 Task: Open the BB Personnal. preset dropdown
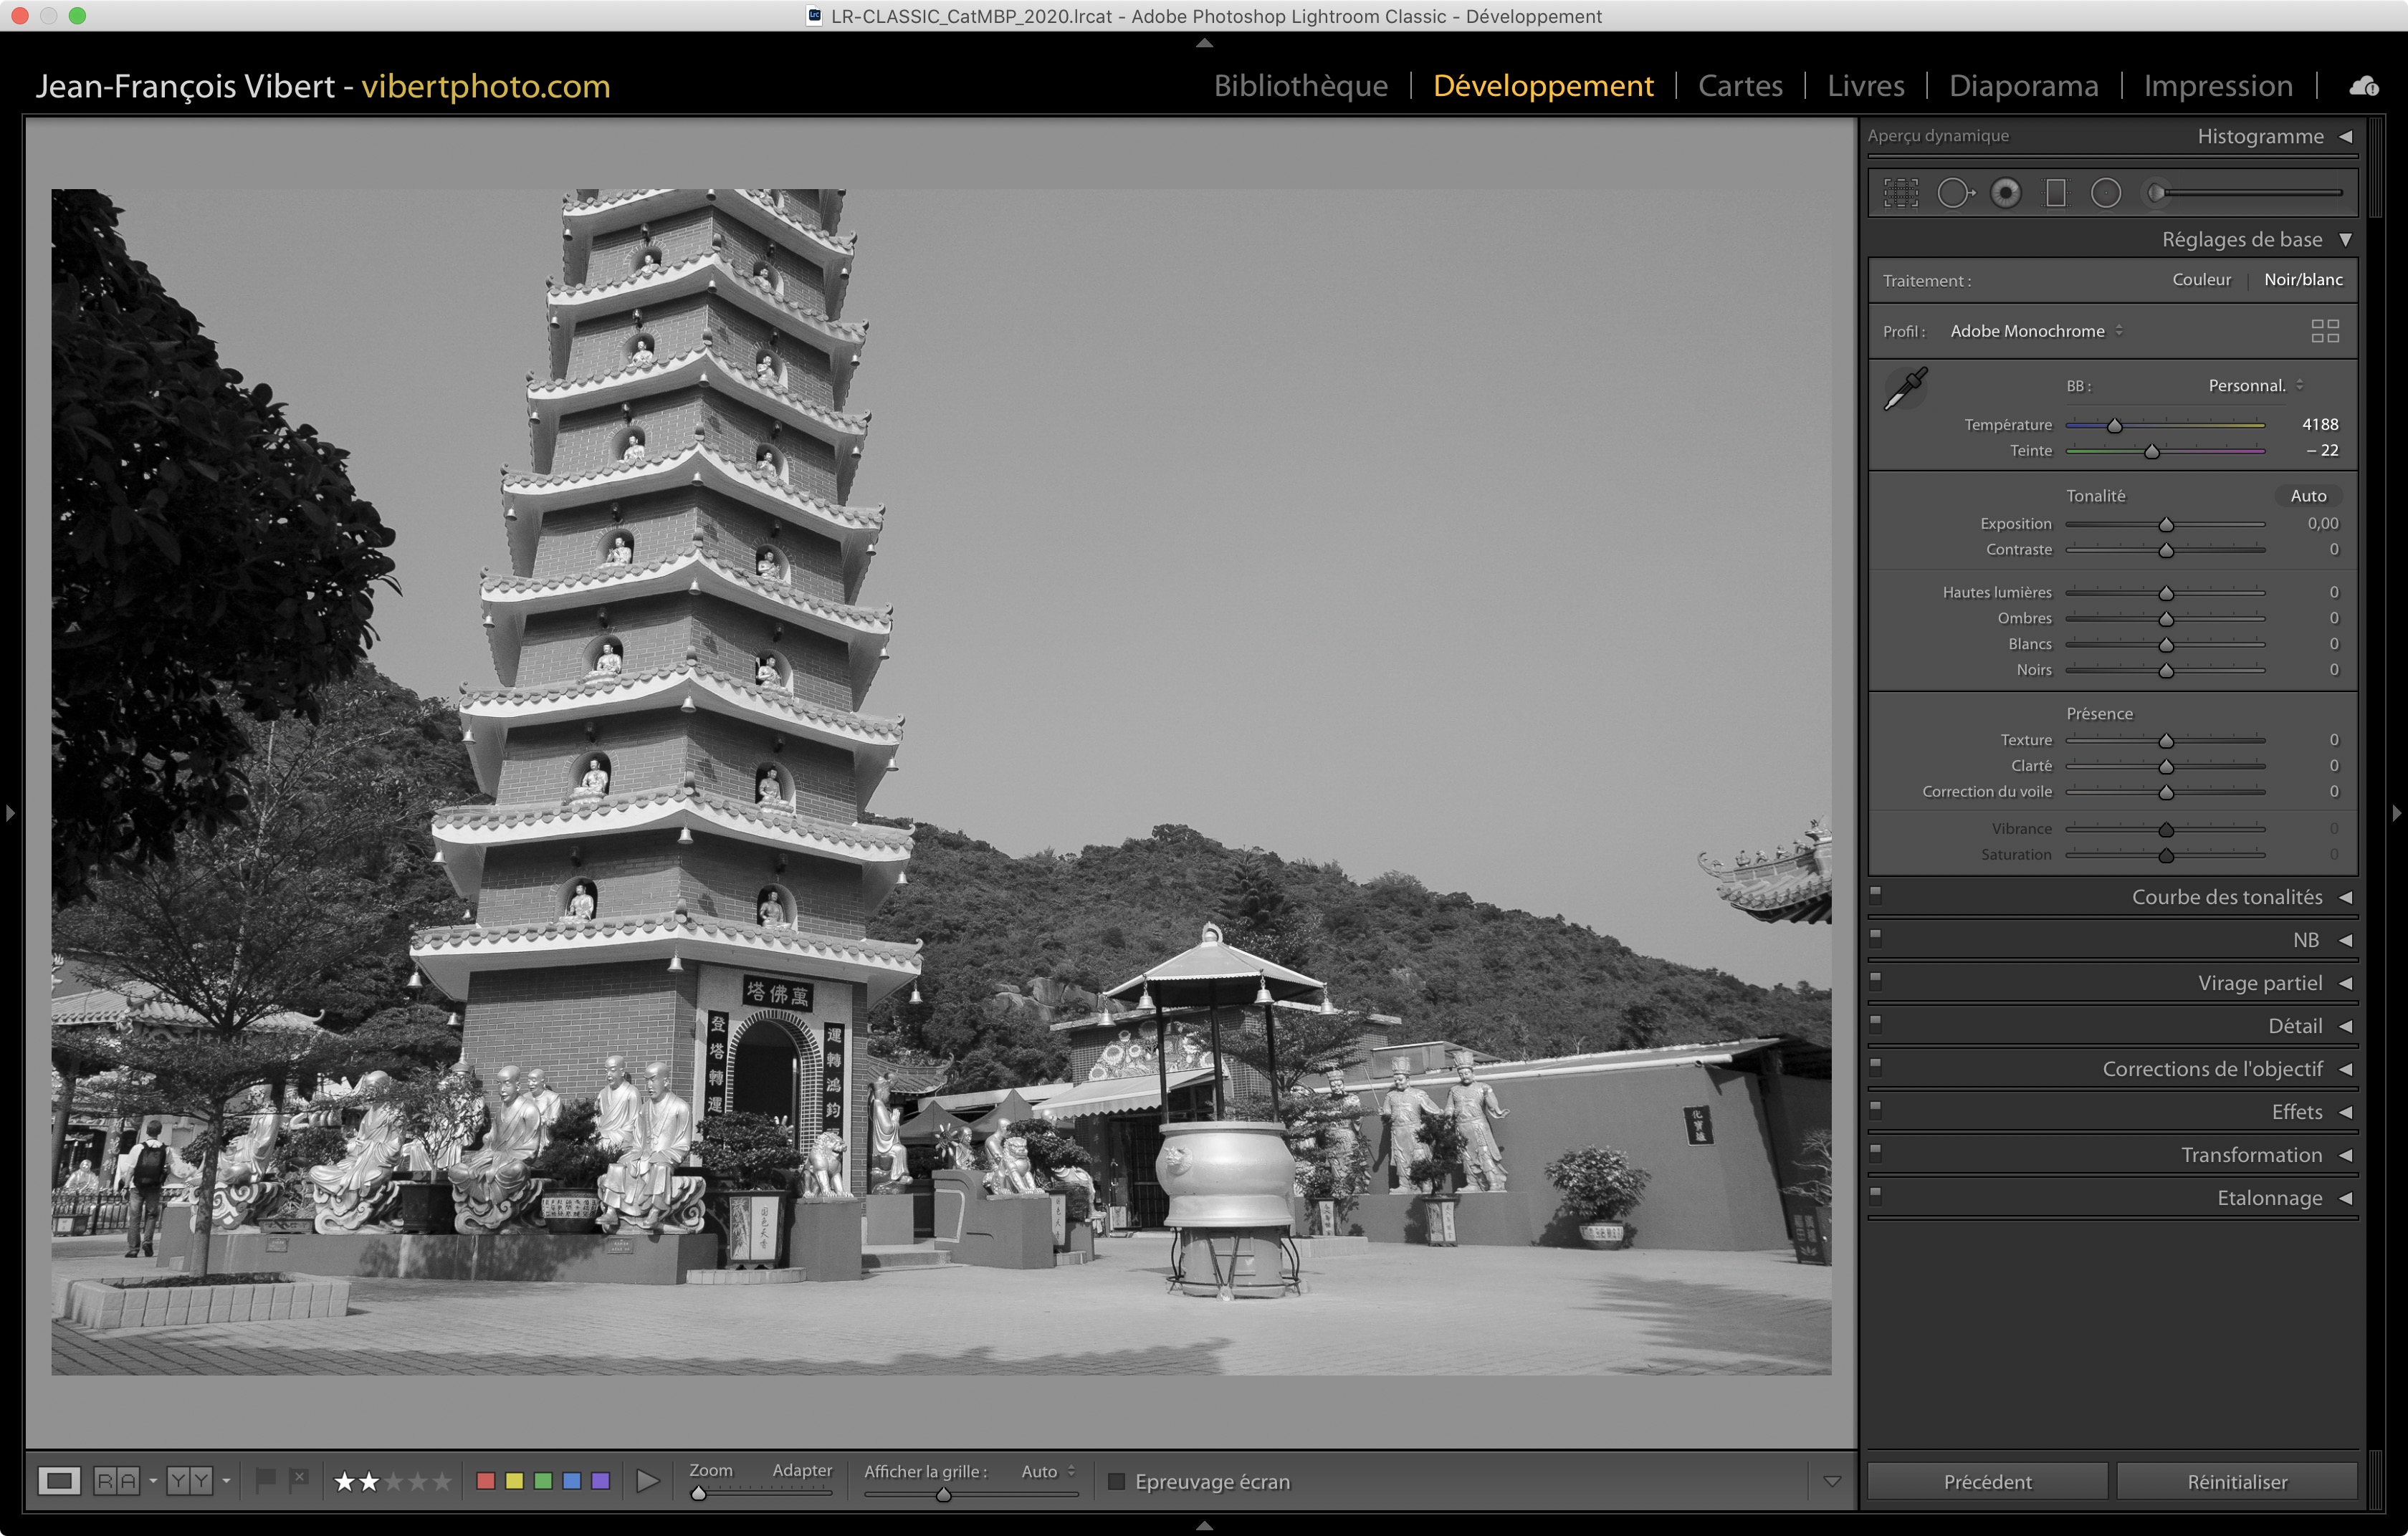pos(2256,385)
